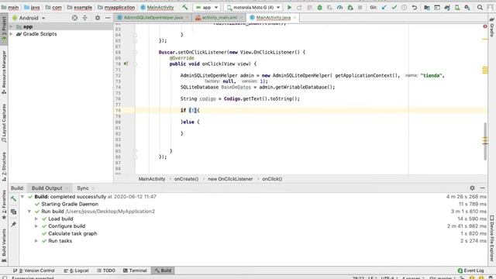
Task: Open the Event Log
Action: click(470, 270)
